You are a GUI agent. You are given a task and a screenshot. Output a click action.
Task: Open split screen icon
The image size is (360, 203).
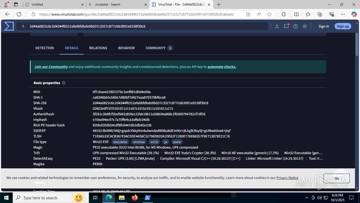[296, 14]
